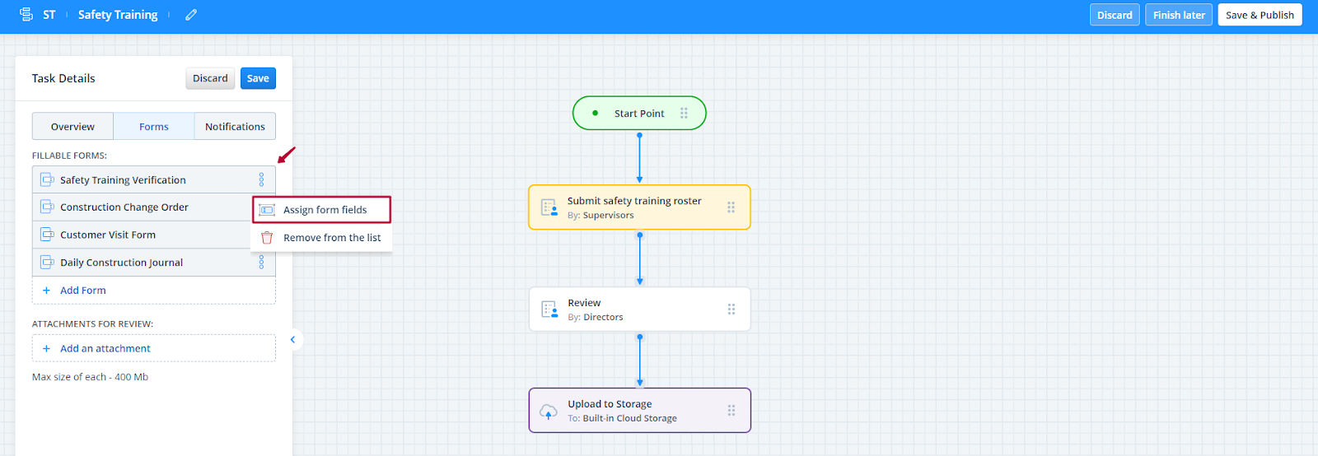Viewport: 1318px width, 456px height.
Task: Click the form icon beside Customer Visit Form
Action: click(48, 235)
